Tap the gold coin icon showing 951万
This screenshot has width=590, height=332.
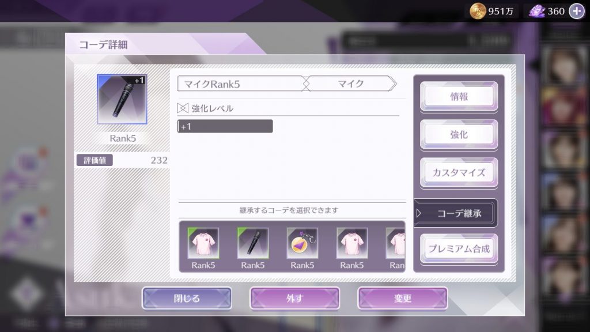tap(477, 11)
